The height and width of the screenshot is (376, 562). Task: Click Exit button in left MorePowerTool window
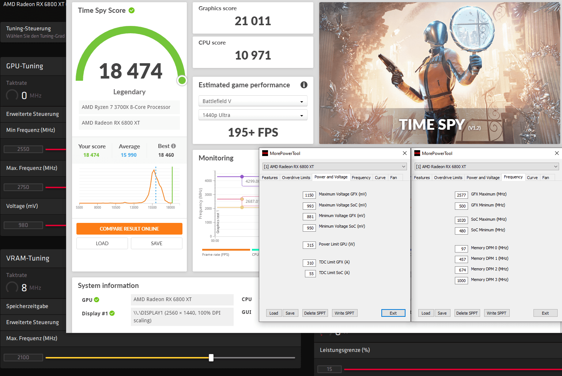point(393,313)
